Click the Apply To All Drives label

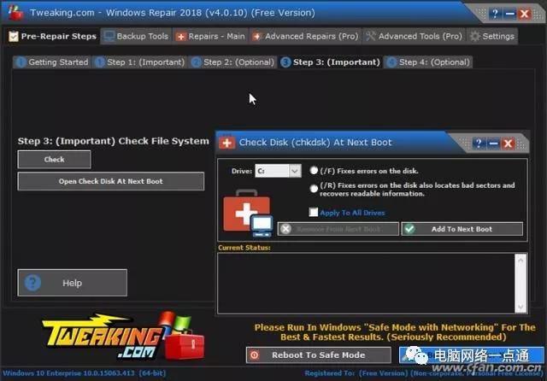352,213
